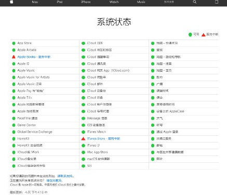
Task: Click the green status dot beside iMessage
Action: pos(83,119)
